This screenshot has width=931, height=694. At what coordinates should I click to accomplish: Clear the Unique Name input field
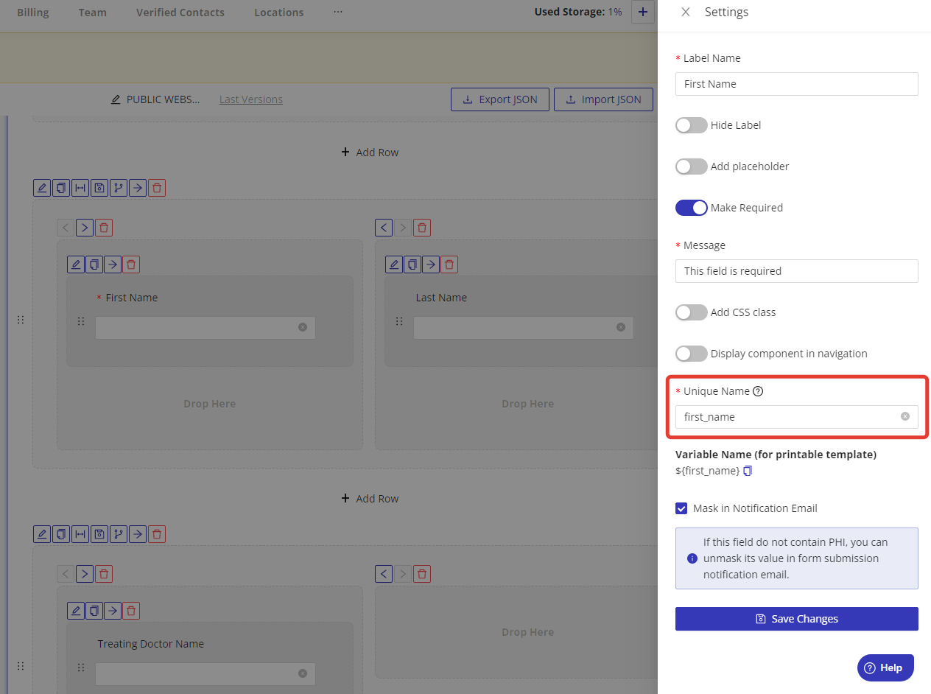[905, 416]
